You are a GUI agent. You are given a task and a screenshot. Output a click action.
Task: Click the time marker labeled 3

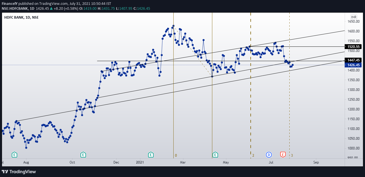click(x=292, y=155)
